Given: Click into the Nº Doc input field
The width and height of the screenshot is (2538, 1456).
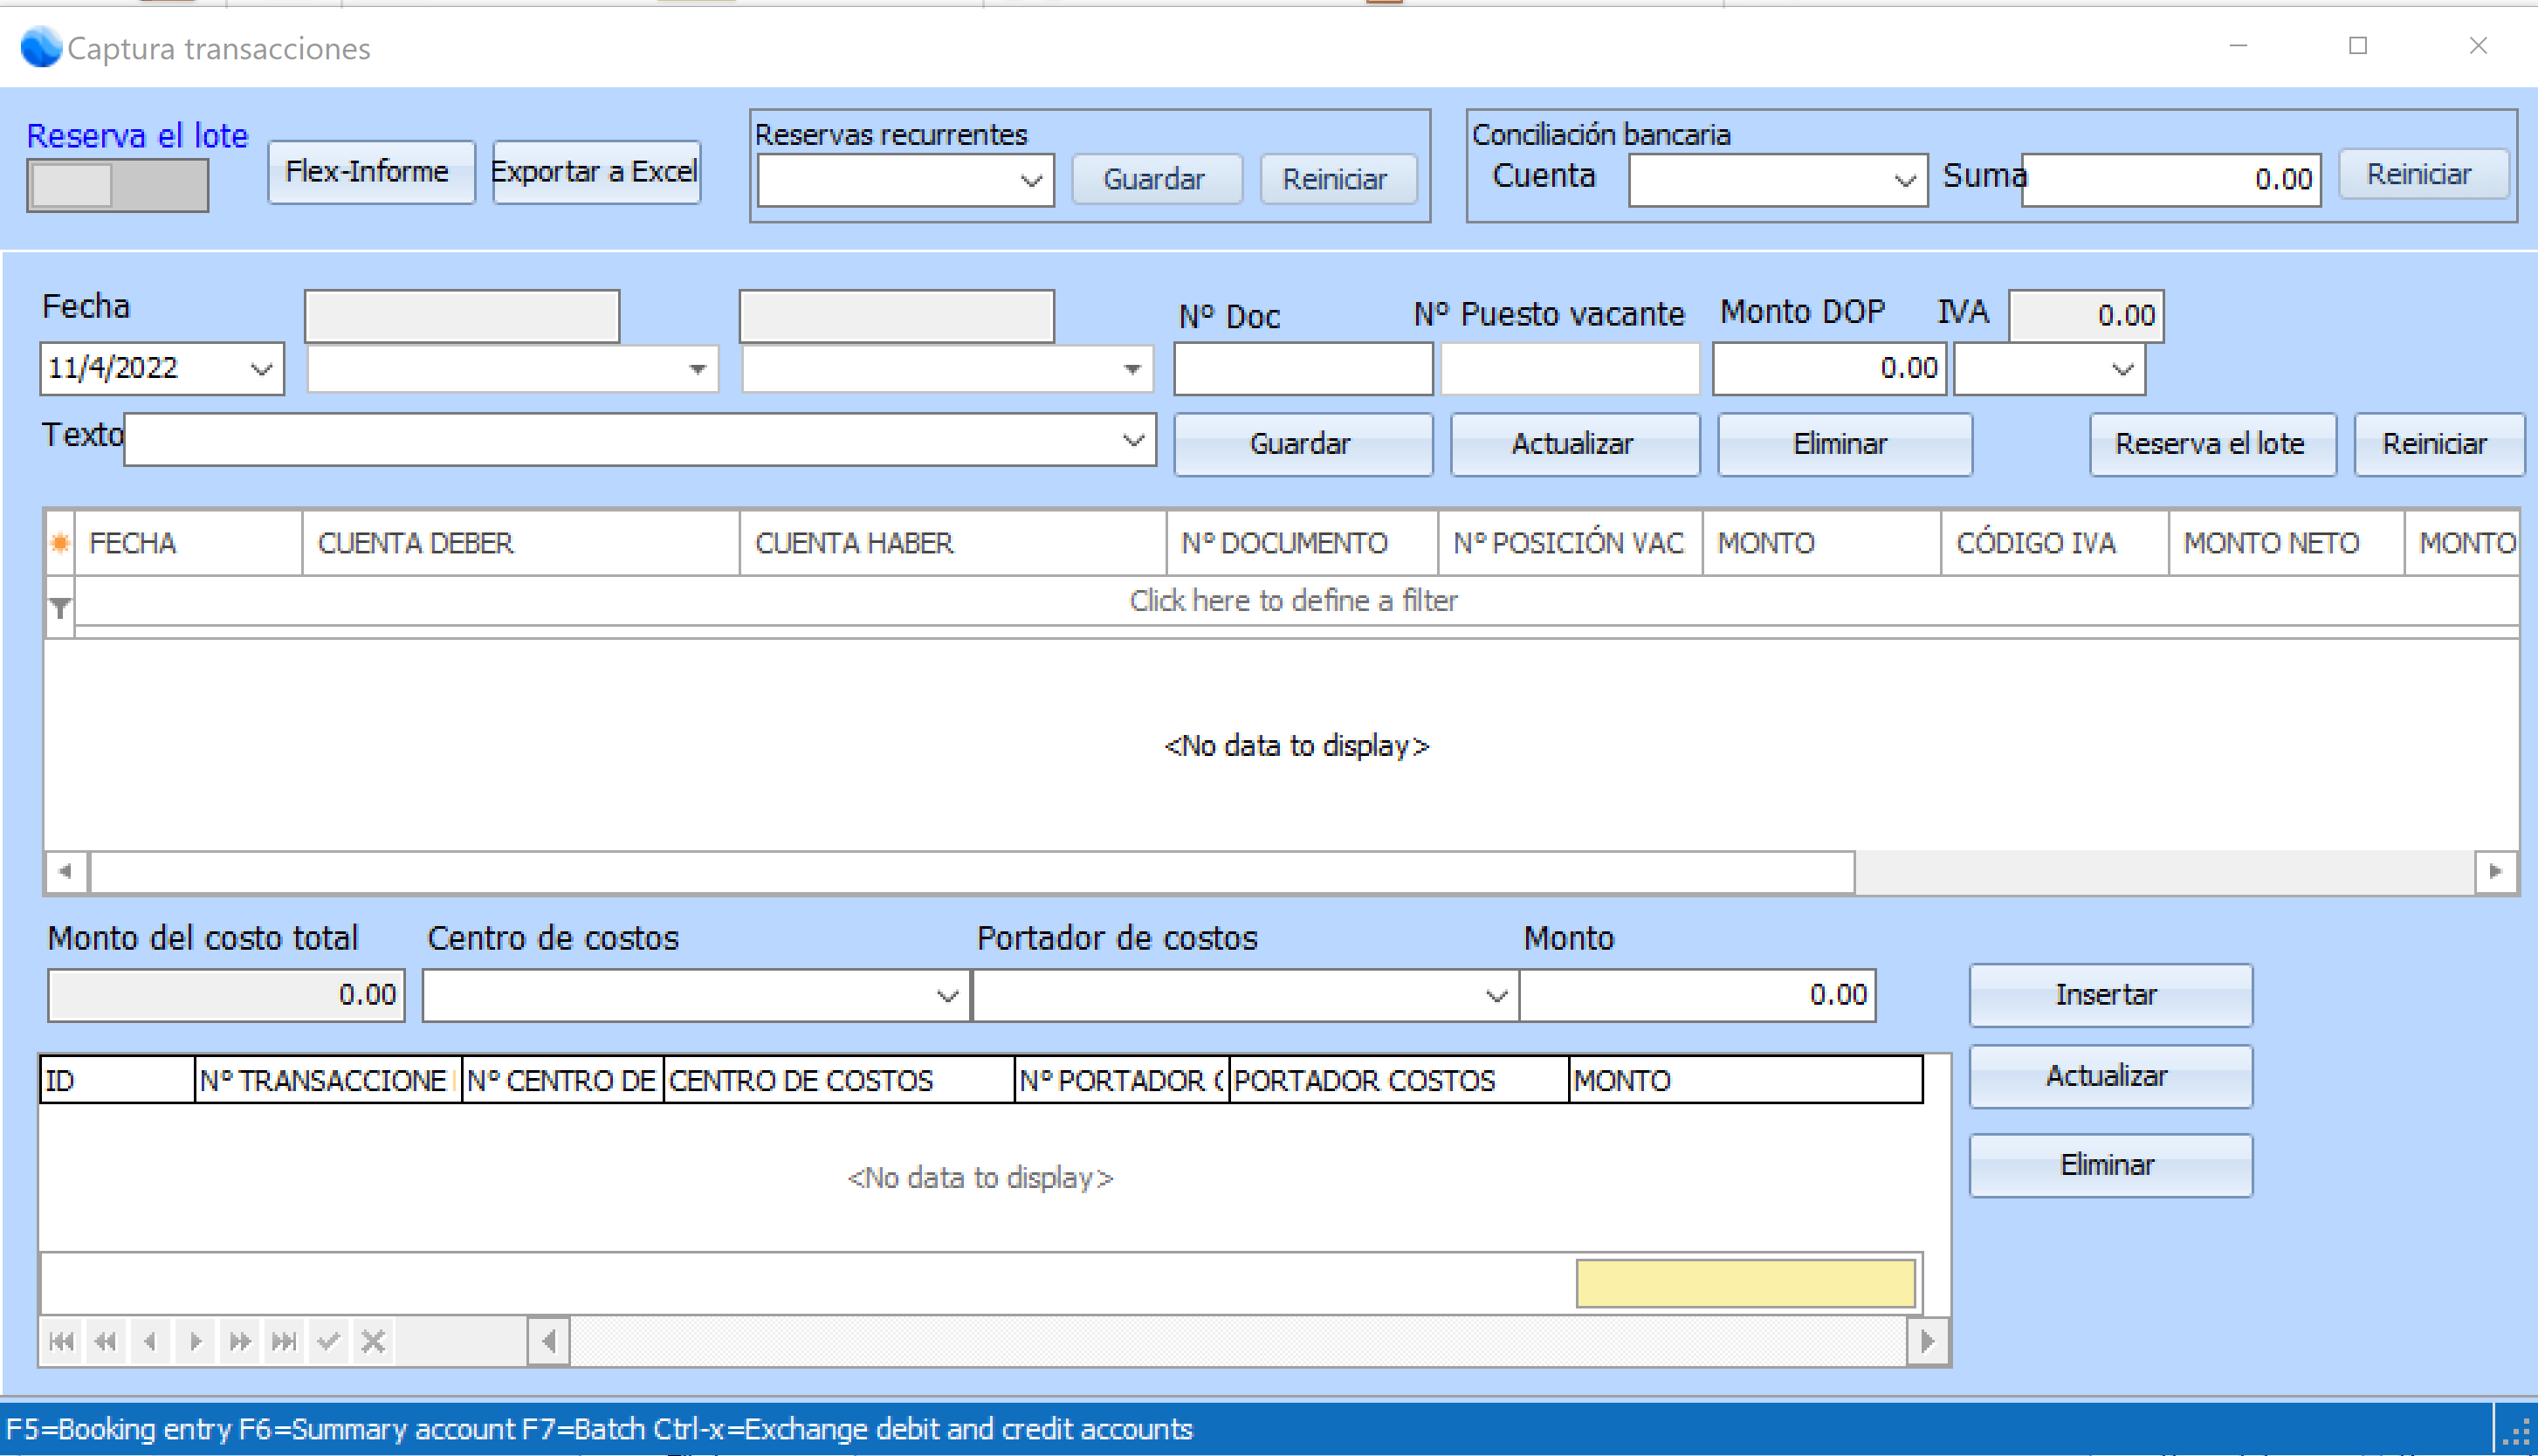Looking at the screenshot, I should point(1303,369).
